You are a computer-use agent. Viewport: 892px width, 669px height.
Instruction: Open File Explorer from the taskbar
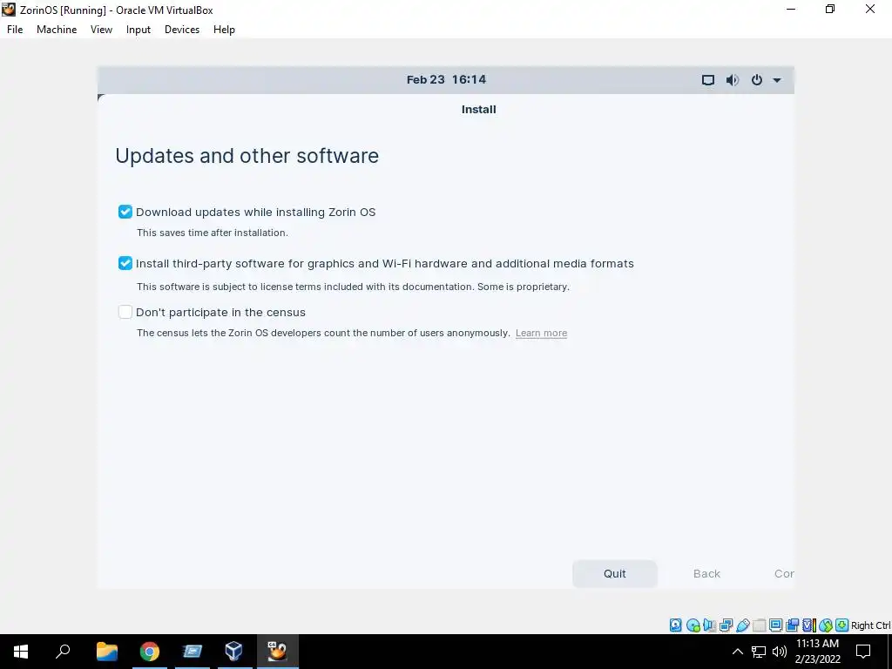click(x=106, y=652)
